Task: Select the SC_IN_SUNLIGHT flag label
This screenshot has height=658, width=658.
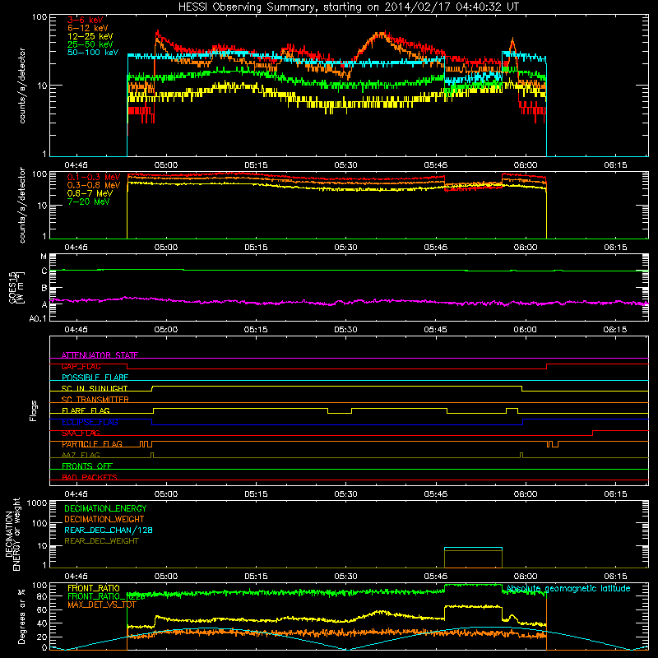Action: 94,388
